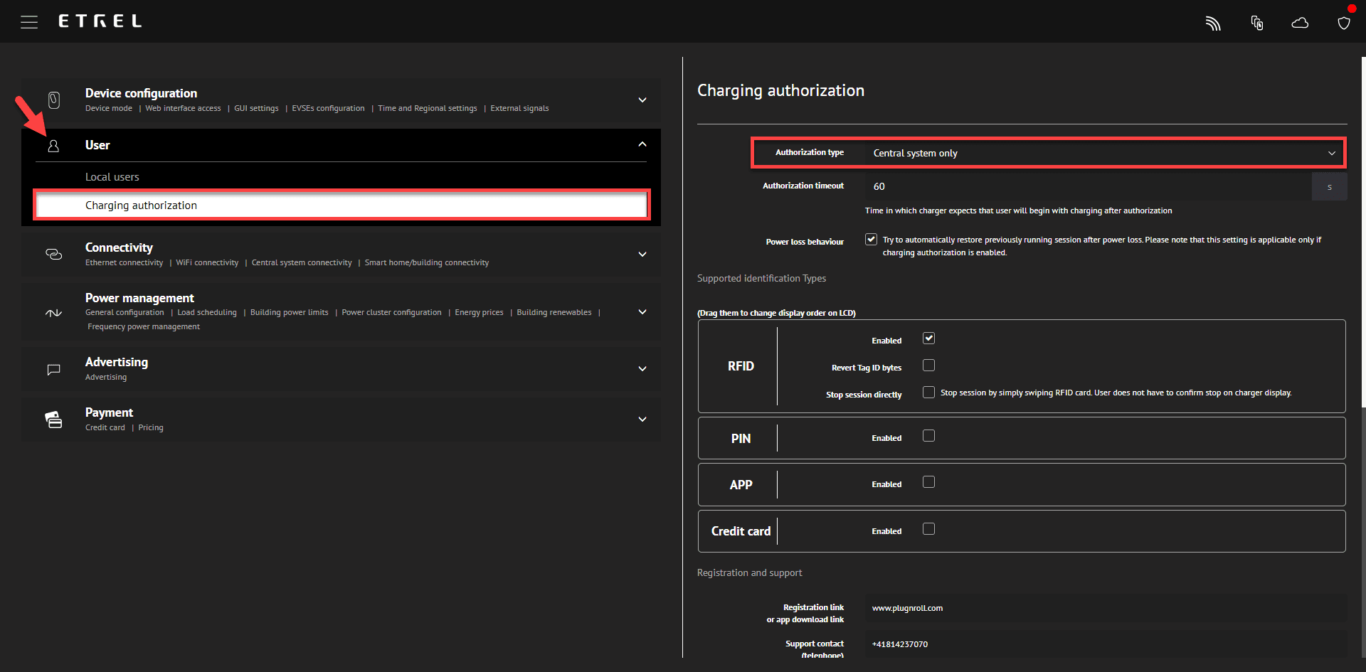Click the Device configuration charger icon
Viewport: 1366px width, 672px height.
click(x=54, y=100)
